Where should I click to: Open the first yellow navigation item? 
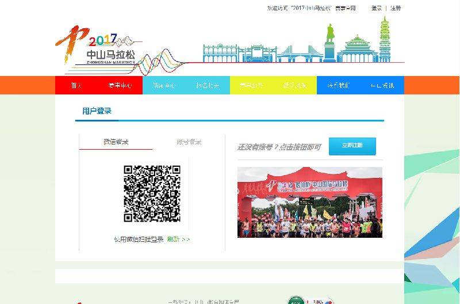tap(251, 85)
